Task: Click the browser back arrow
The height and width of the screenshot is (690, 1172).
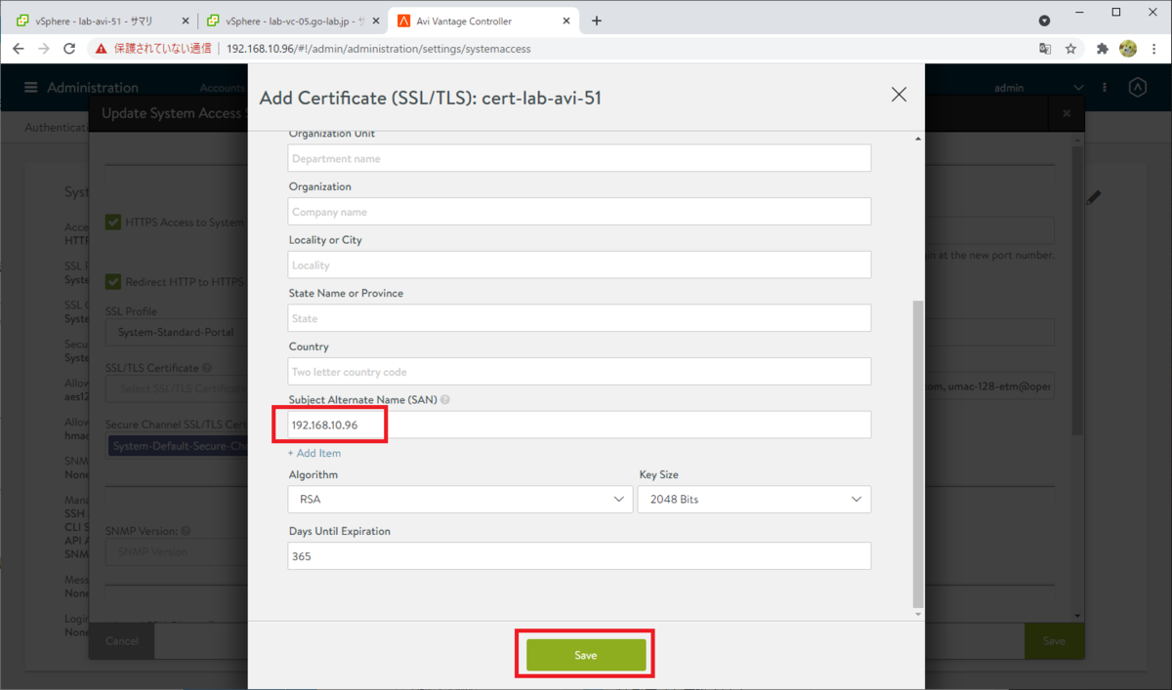Action: pyautogui.click(x=19, y=48)
